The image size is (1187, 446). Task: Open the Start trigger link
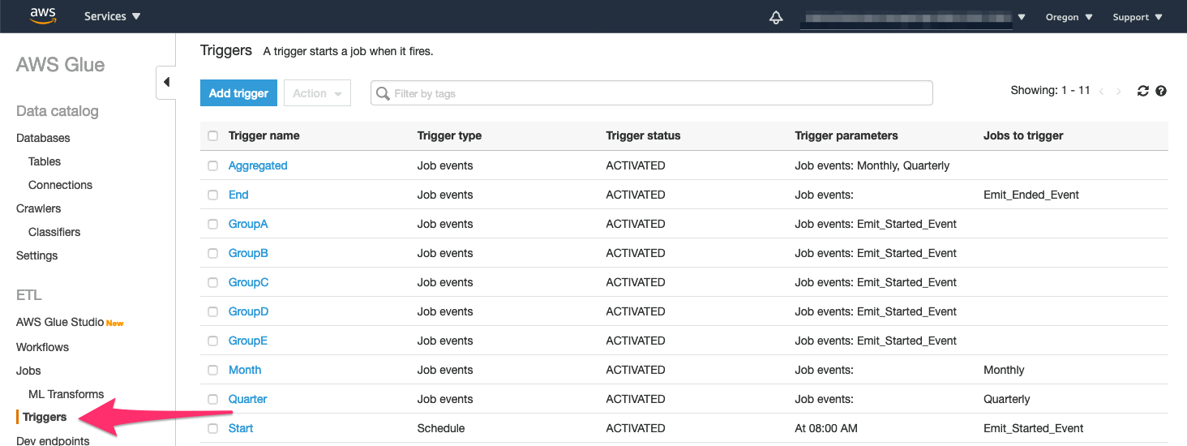point(241,428)
